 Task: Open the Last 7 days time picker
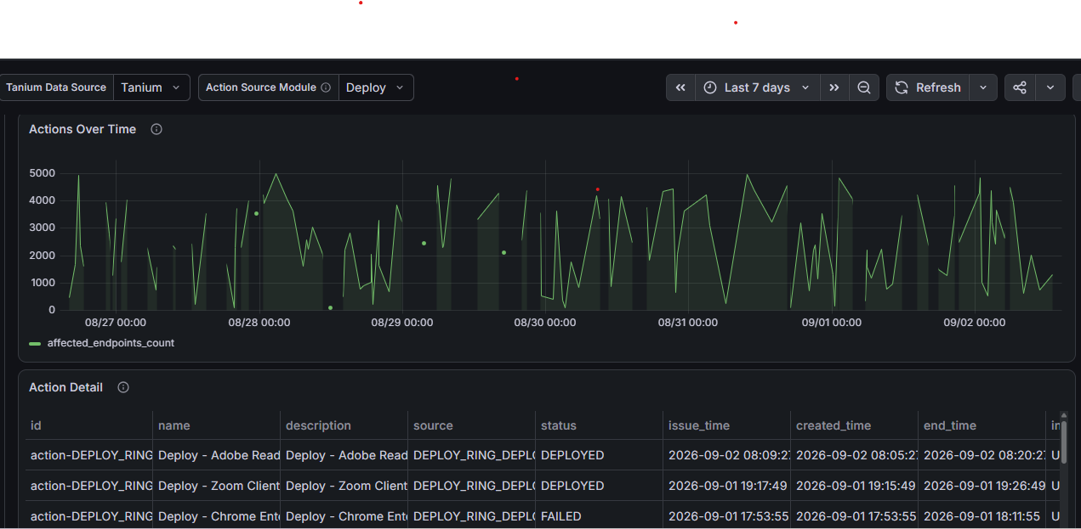click(757, 87)
